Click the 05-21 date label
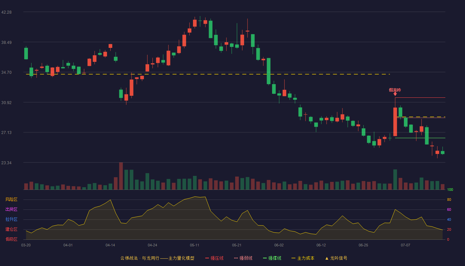The image size is (465, 266). [237, 245]
